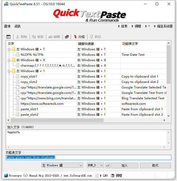Click the document icon beside https://www.softwareok.com
This screenshot has height=181, width=177.
(18, 104)
